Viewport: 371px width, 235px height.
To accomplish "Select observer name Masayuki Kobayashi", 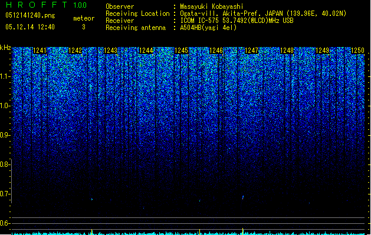I will coord(212,6).
